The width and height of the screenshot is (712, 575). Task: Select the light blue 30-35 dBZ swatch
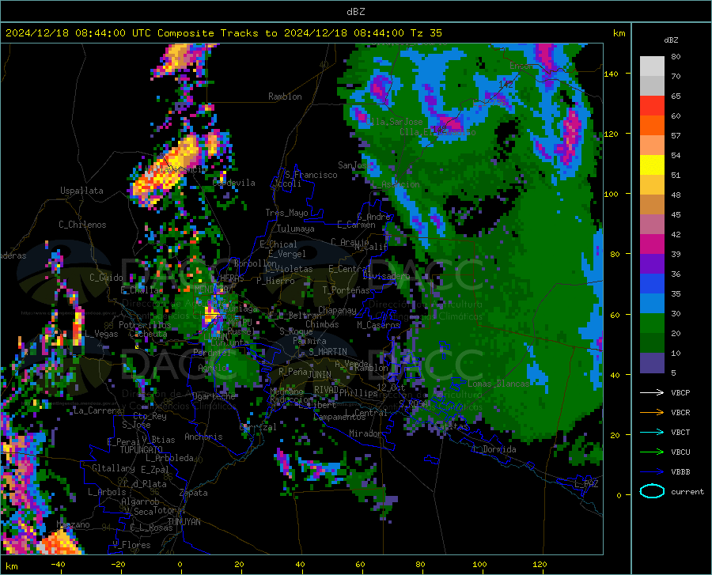click(x=652, y=304)
